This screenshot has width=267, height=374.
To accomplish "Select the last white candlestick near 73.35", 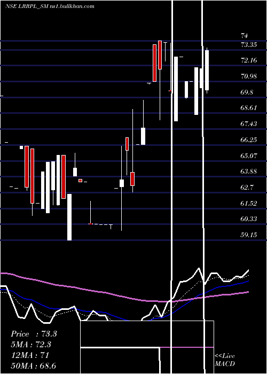I will (207, 70).
